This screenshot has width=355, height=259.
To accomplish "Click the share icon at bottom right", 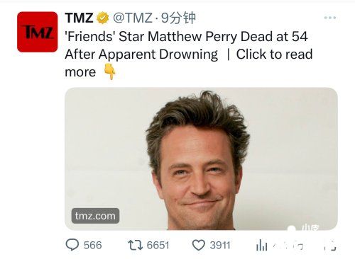I will point(330,246).
